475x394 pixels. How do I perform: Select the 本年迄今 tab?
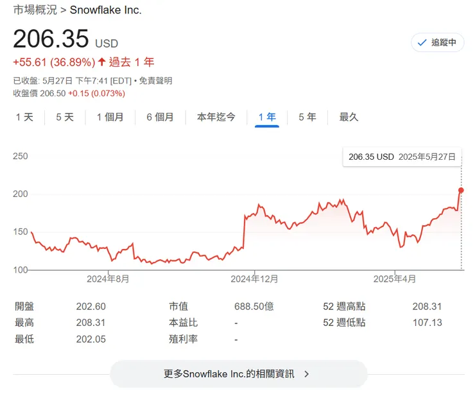[216, 117]
